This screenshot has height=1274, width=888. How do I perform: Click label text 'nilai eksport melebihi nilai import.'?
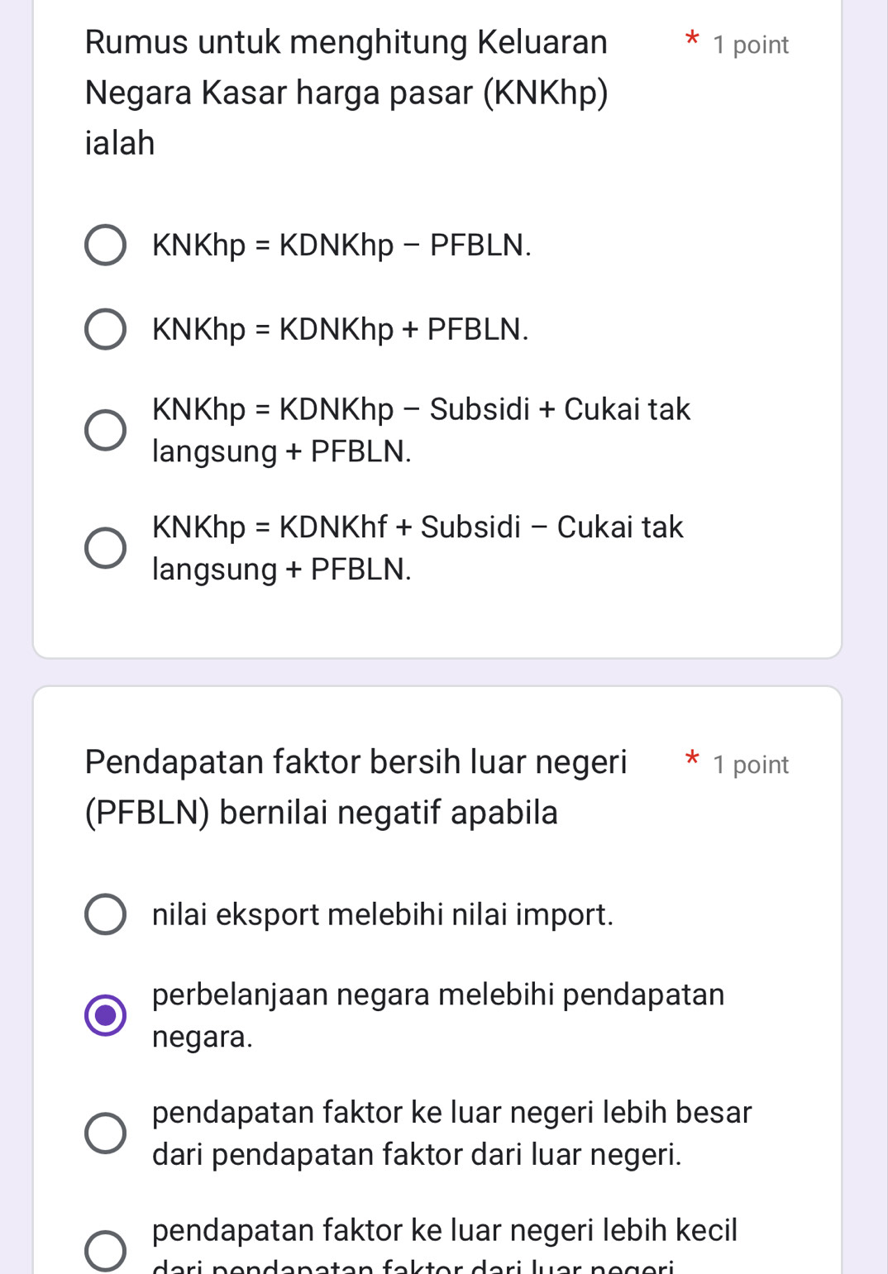pos(383,914)
